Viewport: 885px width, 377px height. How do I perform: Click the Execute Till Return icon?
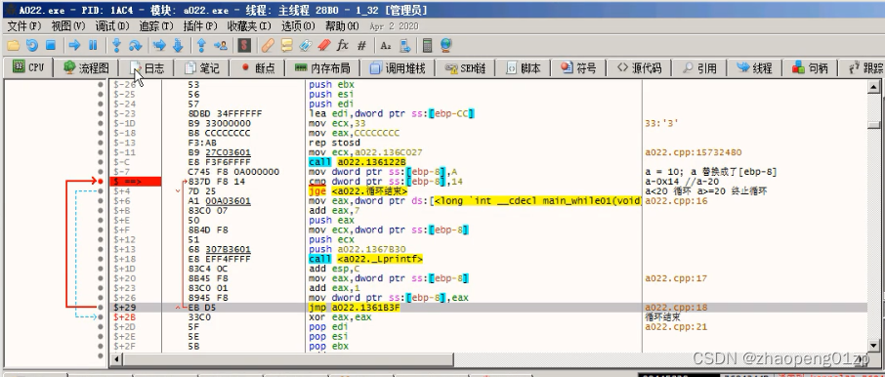201,45
